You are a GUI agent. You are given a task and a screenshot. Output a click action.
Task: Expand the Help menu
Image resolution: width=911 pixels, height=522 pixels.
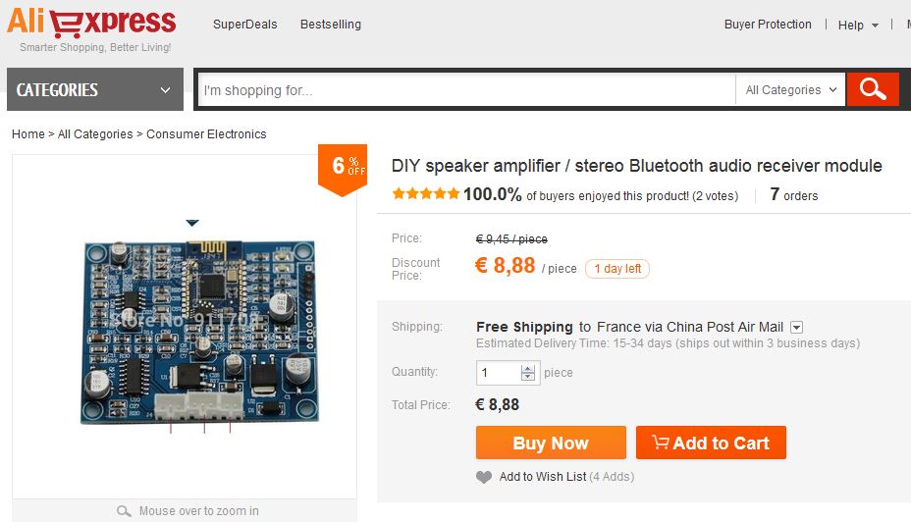(857, 26)
